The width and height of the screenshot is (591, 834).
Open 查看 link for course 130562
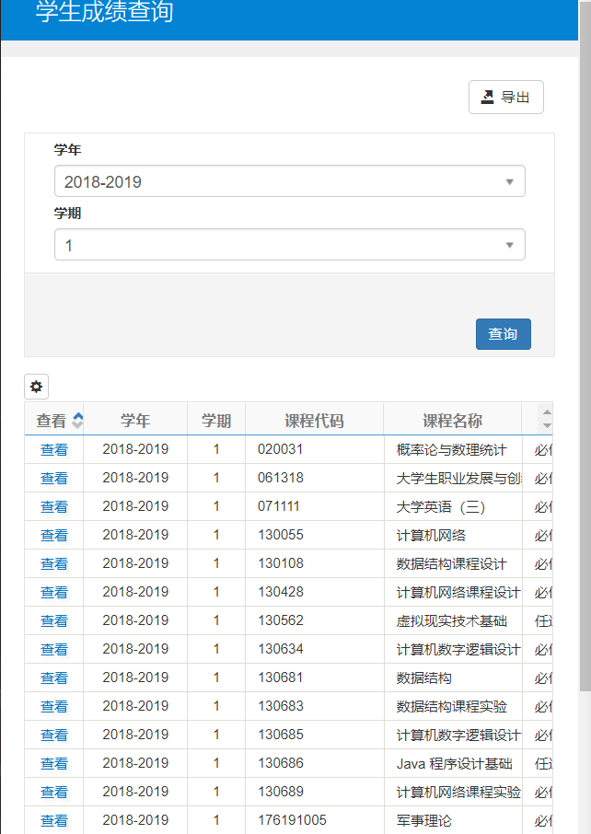point(54,621)
